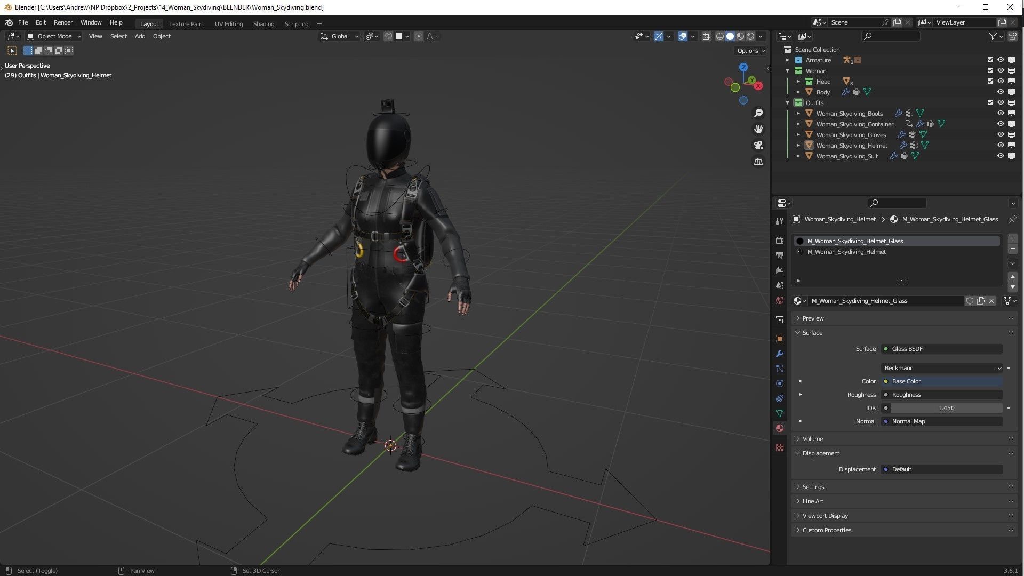Add a new material slot
The image size is (1024, 576).
[1013, 238]
